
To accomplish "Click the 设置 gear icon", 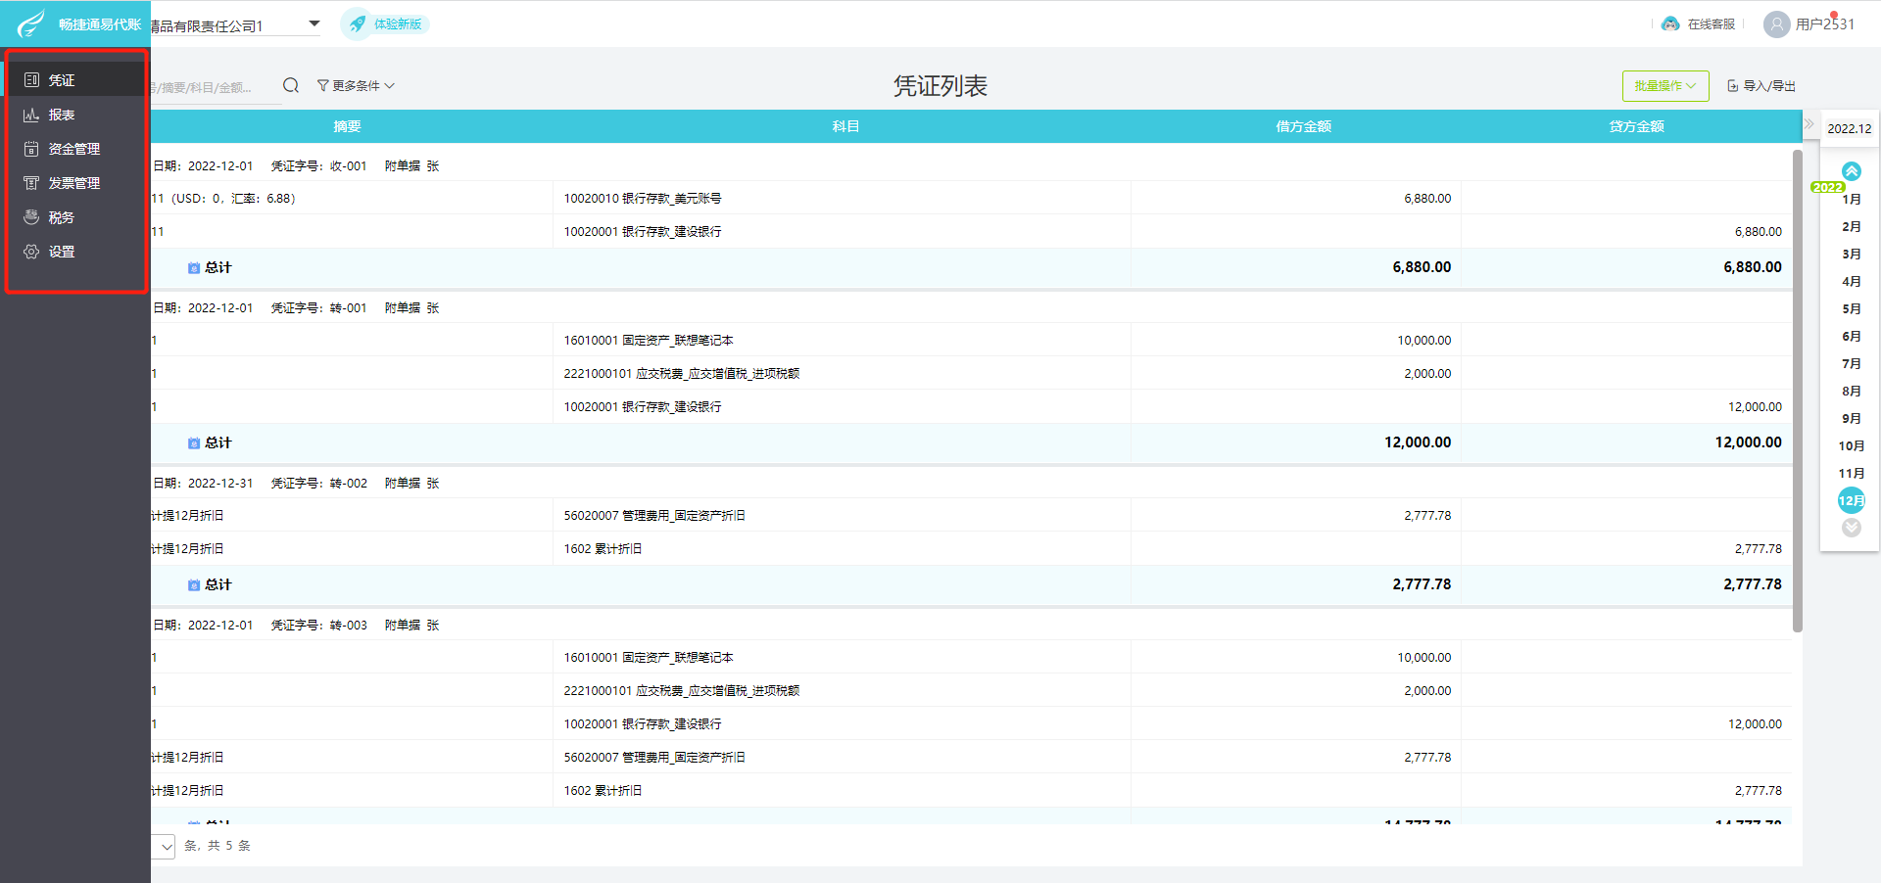I will [x=31, y=252].
